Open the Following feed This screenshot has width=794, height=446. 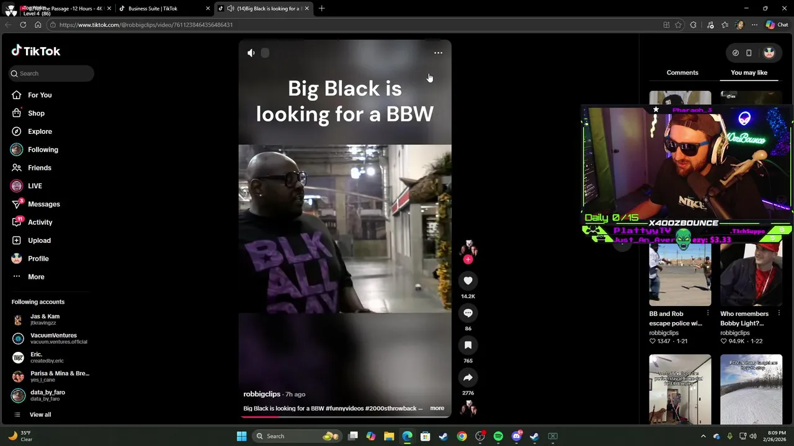click(43, 149)
